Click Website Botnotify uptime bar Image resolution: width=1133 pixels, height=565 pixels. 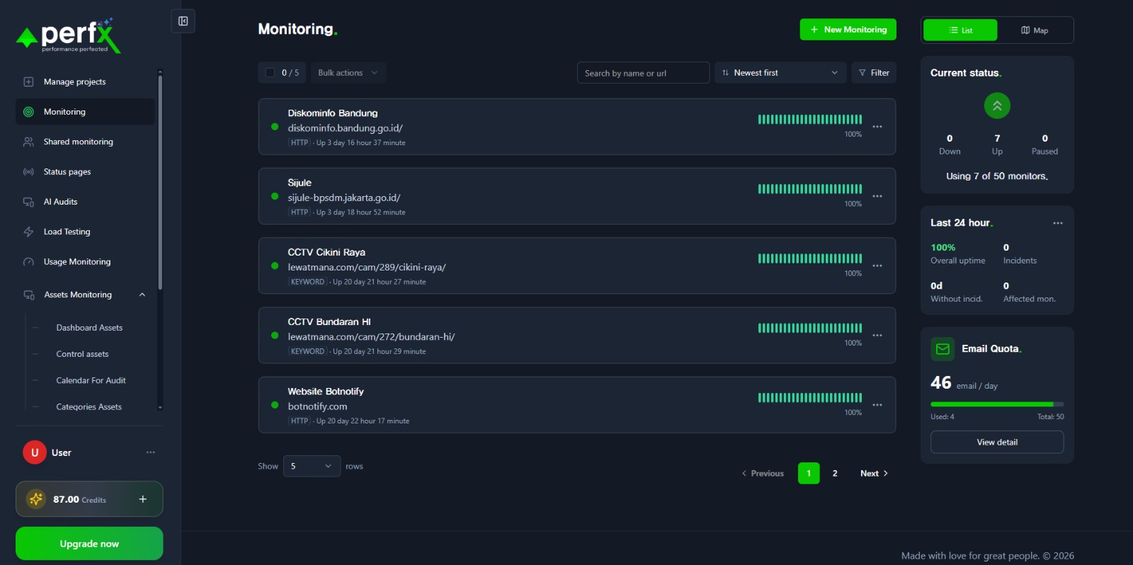[810, 398]
